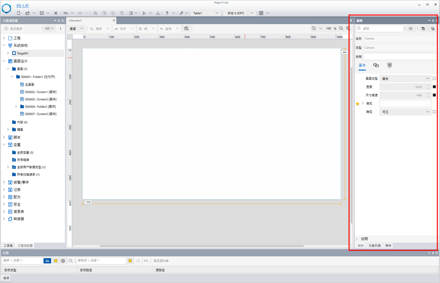Select S00002 : Screen1 in project tree
The height and width of the screenshot is (283, 440).
coord(40,92)
